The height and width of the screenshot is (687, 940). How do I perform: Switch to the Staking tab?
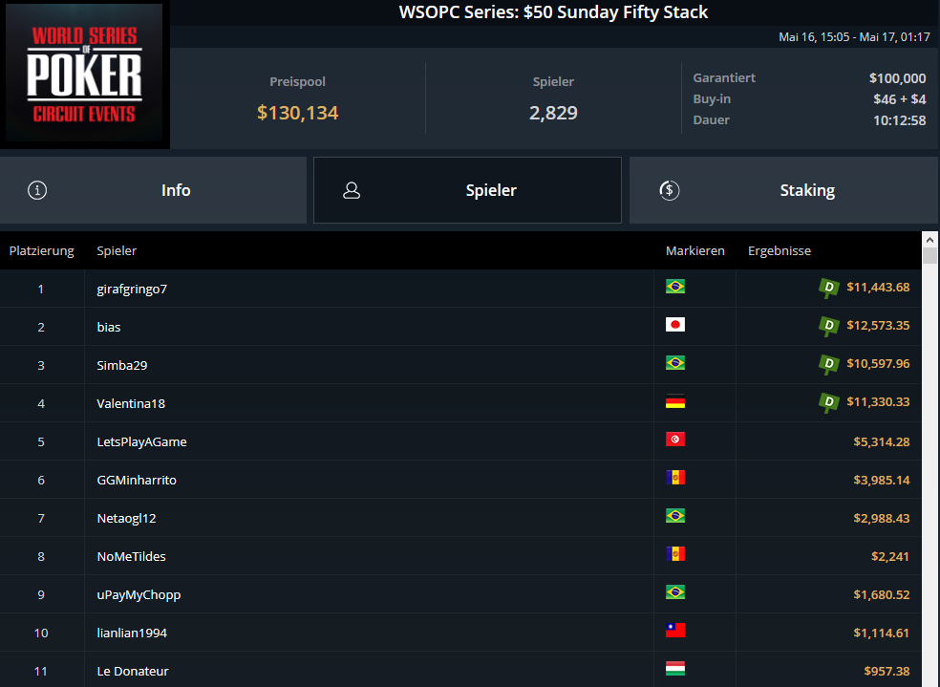pyautogui.click(x=784, y=190)
